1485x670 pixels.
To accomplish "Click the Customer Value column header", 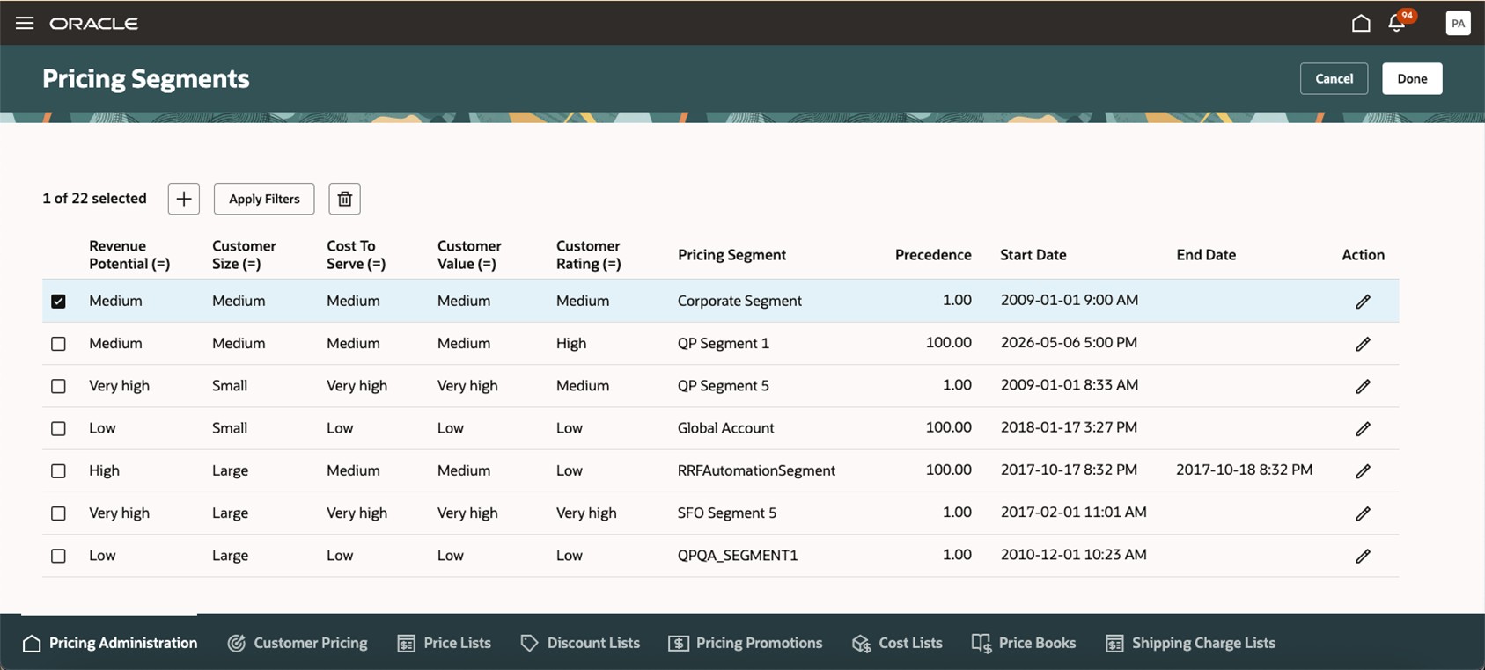I will pos(469,255).
